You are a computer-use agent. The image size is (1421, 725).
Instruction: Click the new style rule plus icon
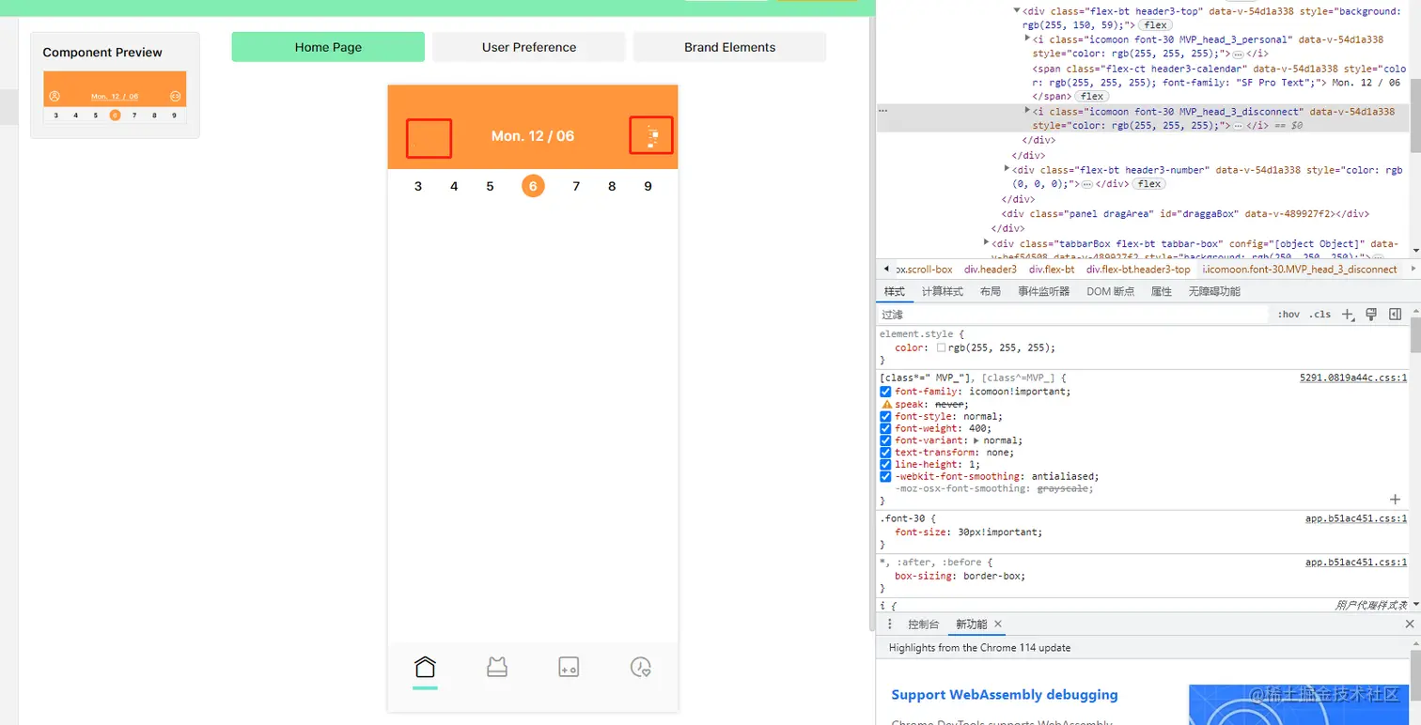tap(1348, 315)
